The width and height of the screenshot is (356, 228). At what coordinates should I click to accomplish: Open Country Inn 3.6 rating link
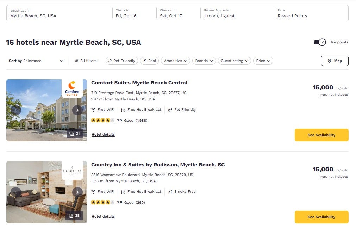pos(119,202)
